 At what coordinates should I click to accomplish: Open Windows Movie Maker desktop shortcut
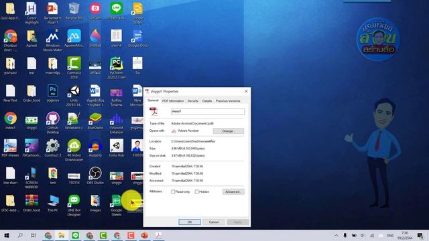pos(52,40)
